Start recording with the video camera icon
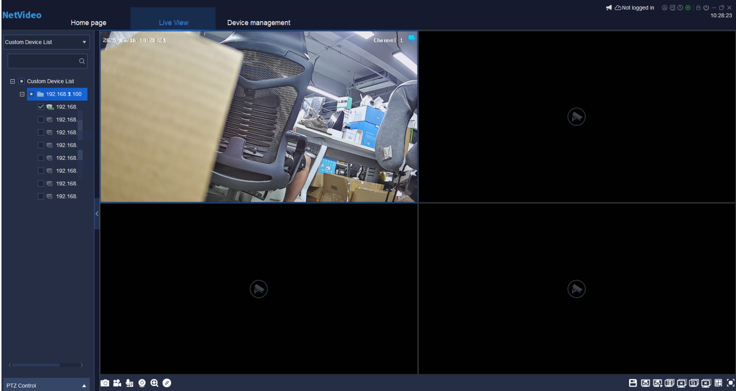 [117, 383]
